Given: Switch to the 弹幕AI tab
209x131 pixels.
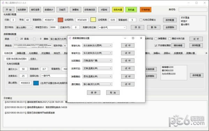Looking at the screenshot, I should coord(157,53).
